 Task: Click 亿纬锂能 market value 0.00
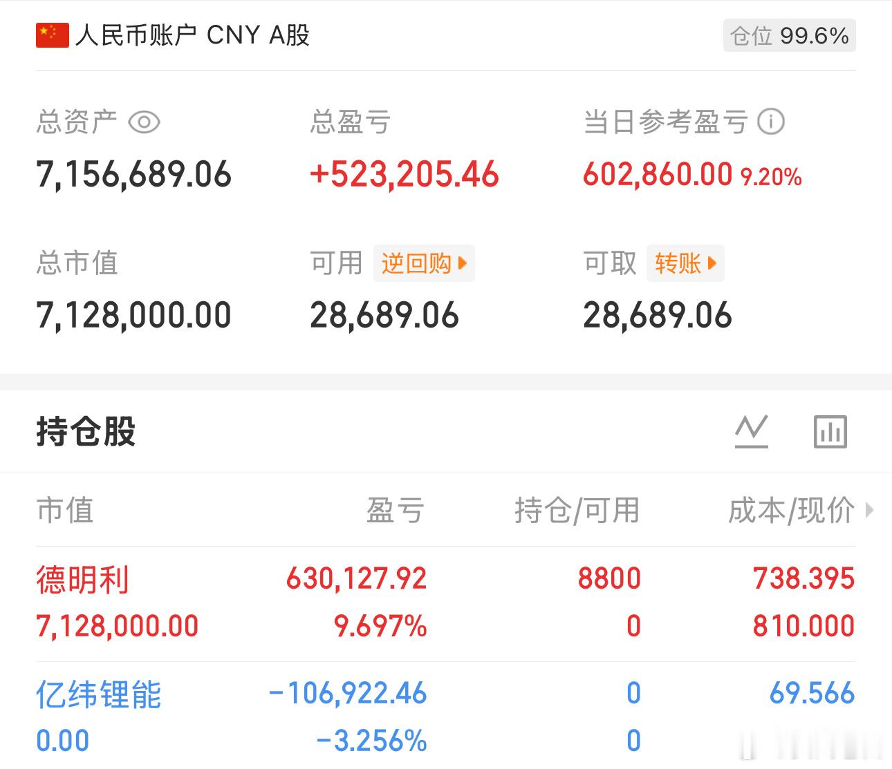pyautogui.click(x=63, y=741)
